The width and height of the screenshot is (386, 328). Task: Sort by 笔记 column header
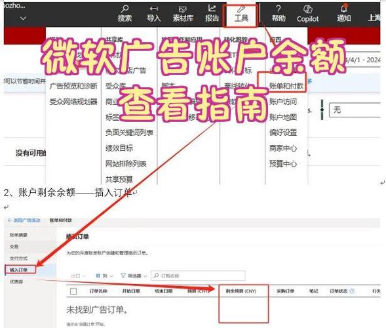(x=314, y=291)
